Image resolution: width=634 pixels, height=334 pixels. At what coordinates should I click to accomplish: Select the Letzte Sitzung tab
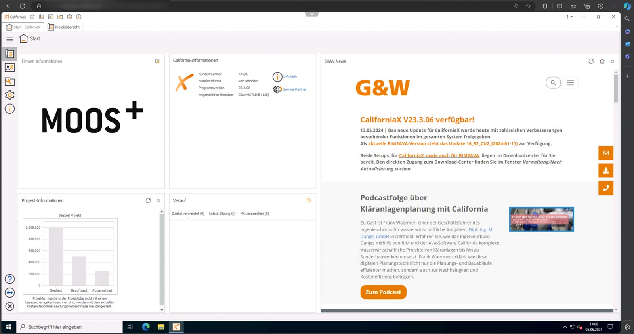[222, 214]
